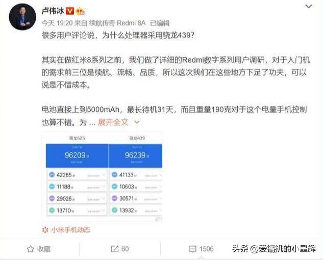The image size is (323, 260).
Task: Click the orange V verified badge
Action: [70, 11]
